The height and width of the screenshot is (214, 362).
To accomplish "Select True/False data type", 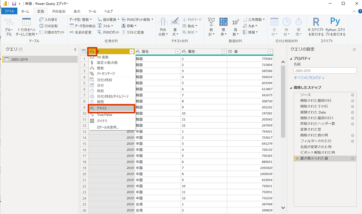I will click(111, 115).
